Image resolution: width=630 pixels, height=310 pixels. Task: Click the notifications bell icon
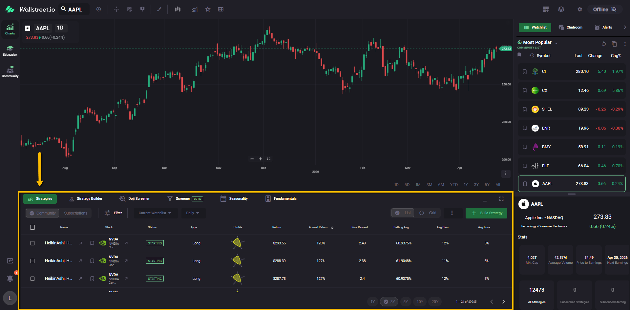point(10,279)
